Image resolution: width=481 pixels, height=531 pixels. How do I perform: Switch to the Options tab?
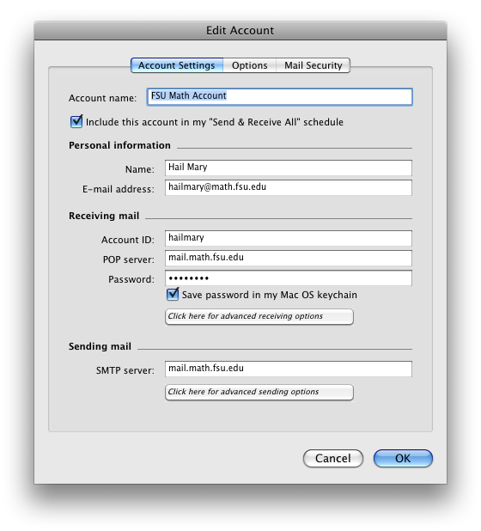tap(249, 65)
